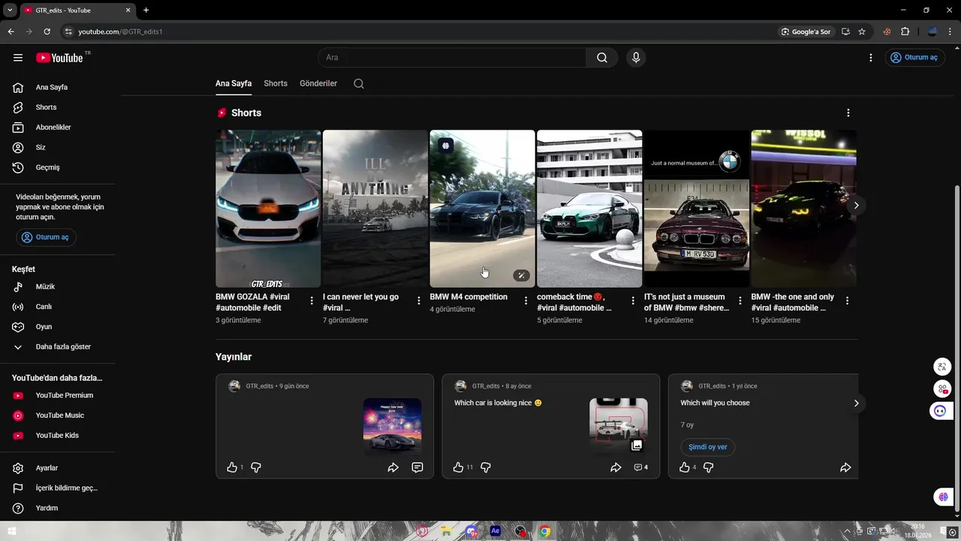Click the Google'a Sor button
Viewport: 961px width, 541px height.
(806, 32)
